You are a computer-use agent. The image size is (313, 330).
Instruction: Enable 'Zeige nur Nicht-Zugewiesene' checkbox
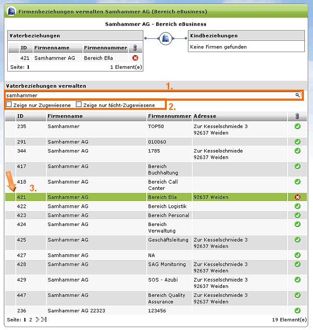click(79, 105)
